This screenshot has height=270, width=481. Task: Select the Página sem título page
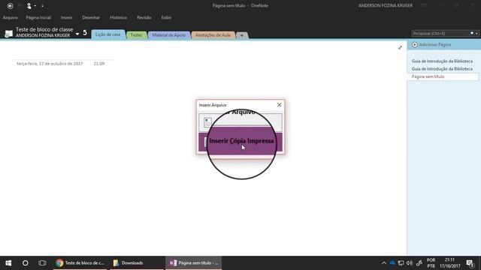click(x=442, y=76)
